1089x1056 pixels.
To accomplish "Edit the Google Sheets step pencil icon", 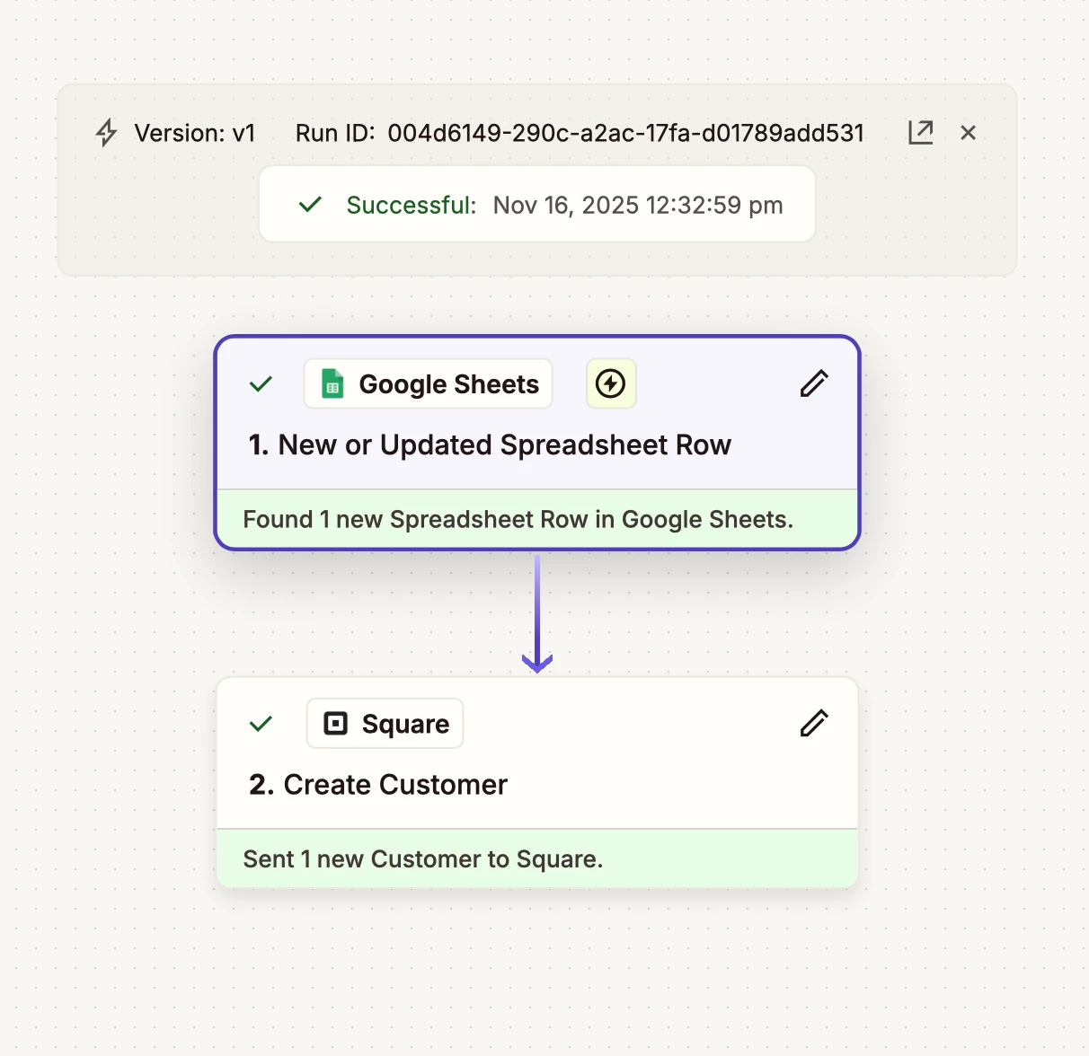I will pyautogui.click(x=814, y=383).
